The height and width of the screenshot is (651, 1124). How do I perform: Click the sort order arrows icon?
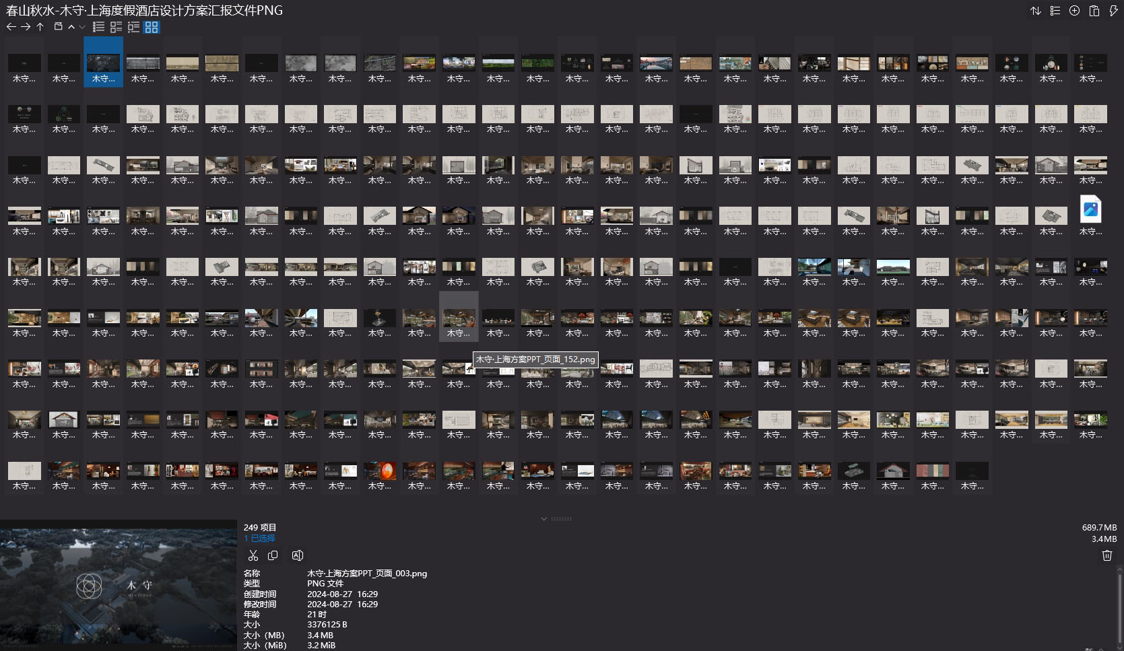[x=1036, y=11]
